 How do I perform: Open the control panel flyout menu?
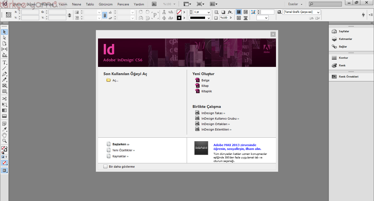coord(371,15)
